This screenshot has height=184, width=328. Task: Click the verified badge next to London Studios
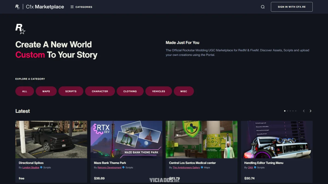click(41, 168)
